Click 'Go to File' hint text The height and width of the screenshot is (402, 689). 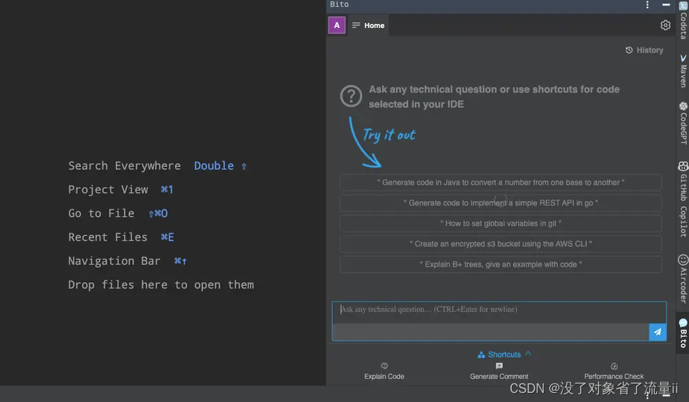pos(101,214)
